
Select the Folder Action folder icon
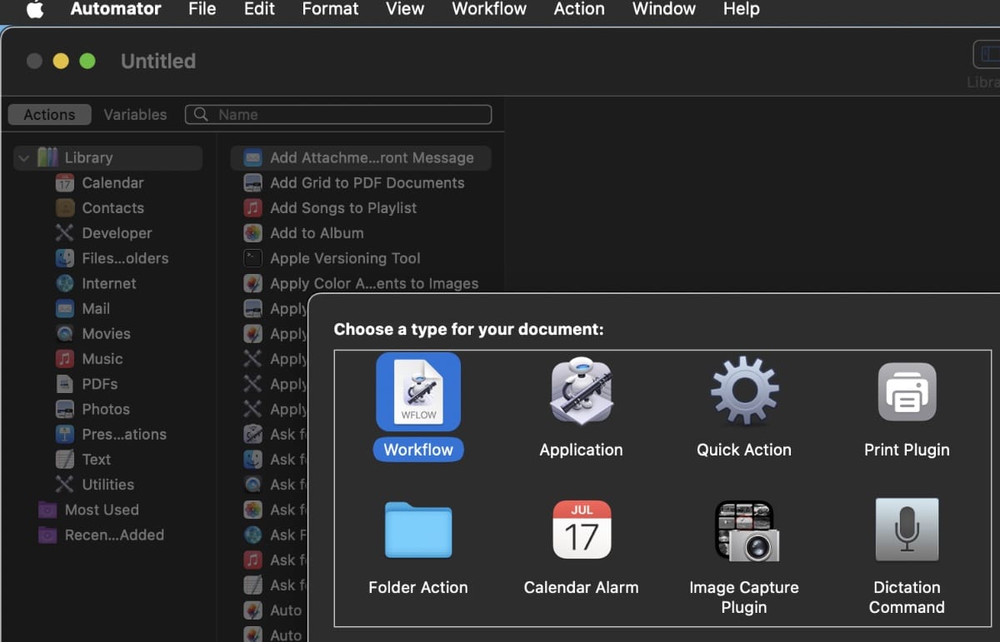click(x=418, y=530)
